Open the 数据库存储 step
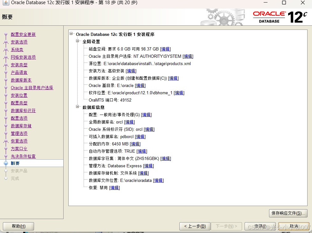Viewport: 312px width, 233px height. [x=21, y=126]
